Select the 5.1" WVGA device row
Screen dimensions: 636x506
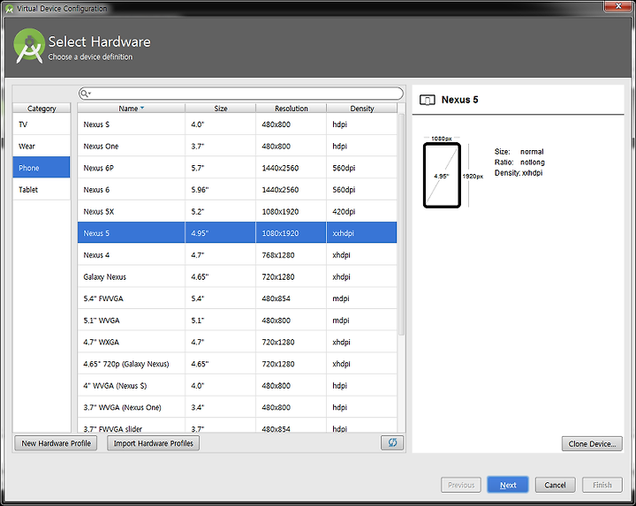click(238, 320)
